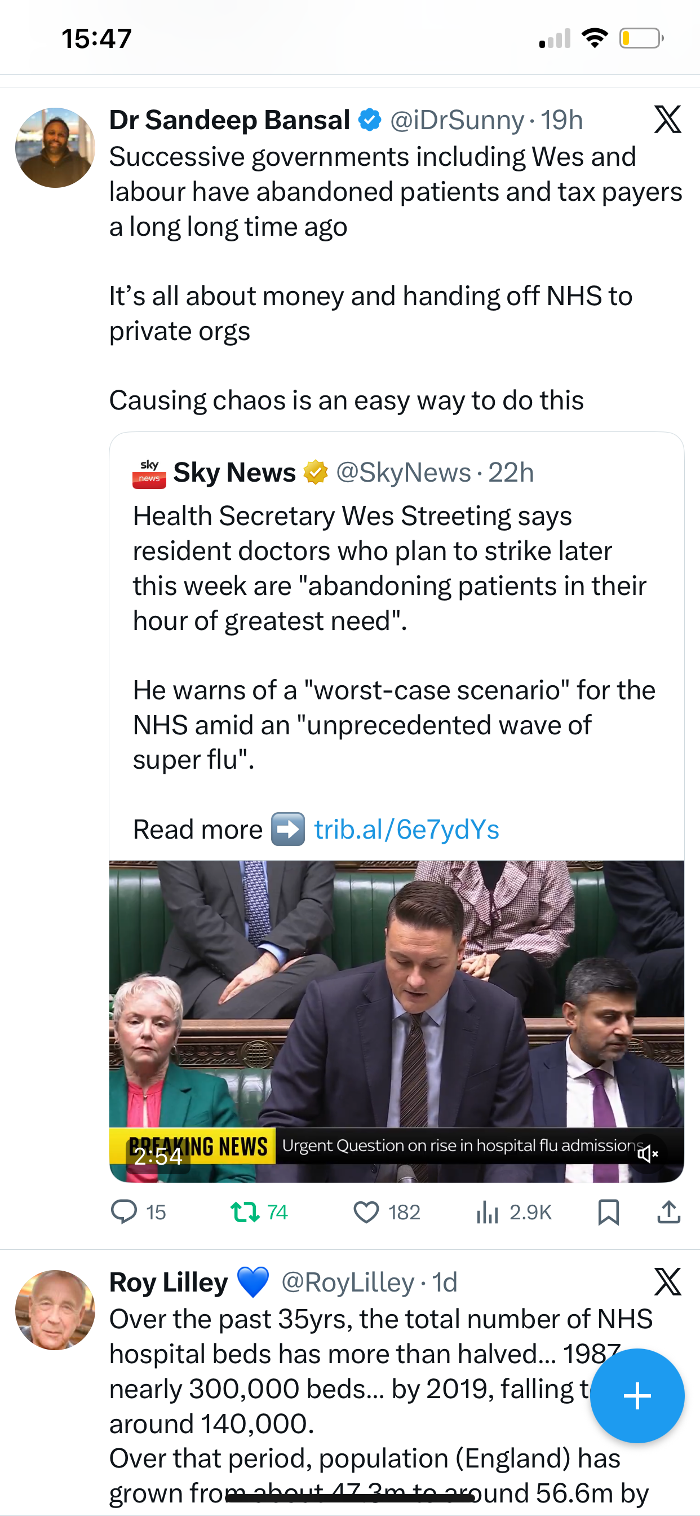Like the tweet using the heart icon
The image size is (700, 1516).
coord(366,1212)
